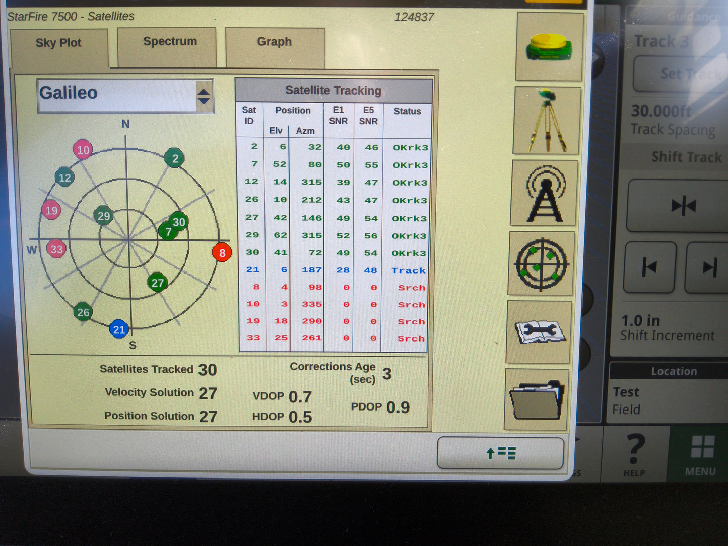Click the satellite tracking target icon
This screenshot has height=546, width=728.
(543, 263)
